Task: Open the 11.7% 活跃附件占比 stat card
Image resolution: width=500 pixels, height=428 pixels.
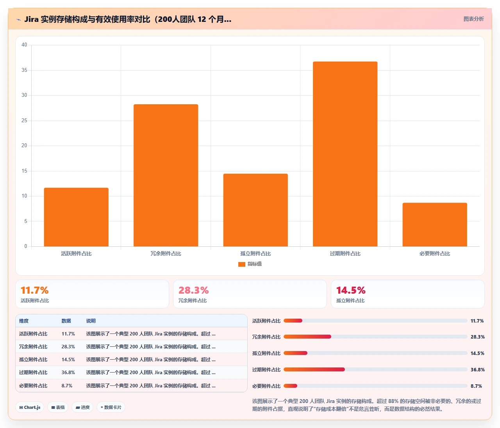Action: pyautogui.click(x=92, y=294)
